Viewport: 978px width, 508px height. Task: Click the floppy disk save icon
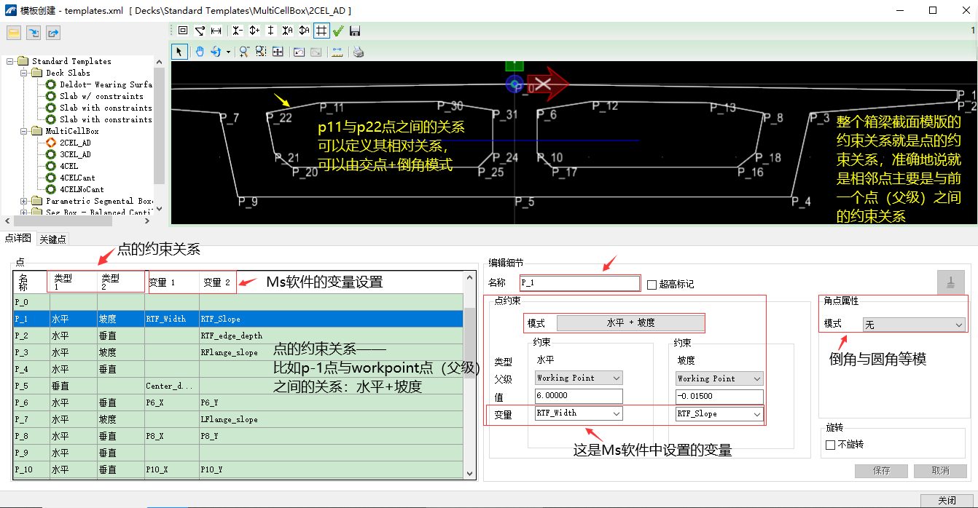click(355, 31)
